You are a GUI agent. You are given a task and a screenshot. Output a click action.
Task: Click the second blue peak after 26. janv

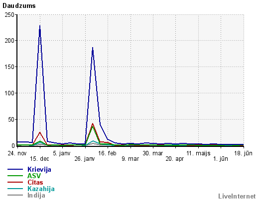click(x=93, y=48)
